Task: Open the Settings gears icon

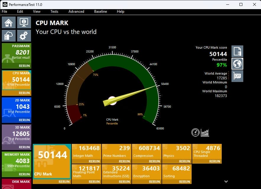Action: click(x=24, y=36)
